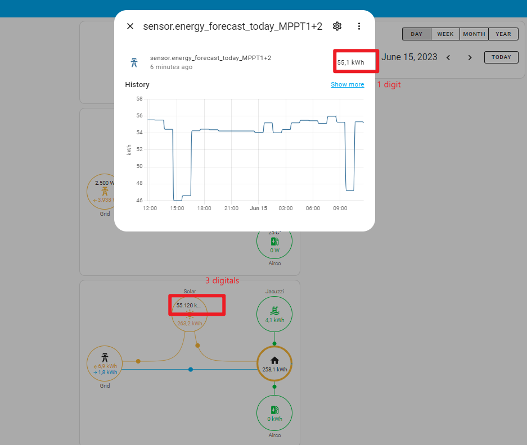Click the highlighted 55.120 kWh Solar value

pos(188,305)
